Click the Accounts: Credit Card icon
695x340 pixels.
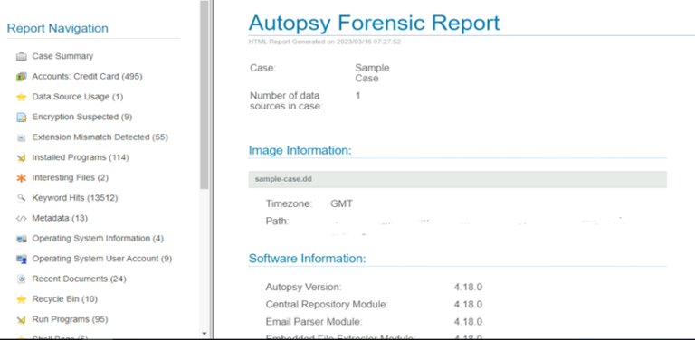22,77
